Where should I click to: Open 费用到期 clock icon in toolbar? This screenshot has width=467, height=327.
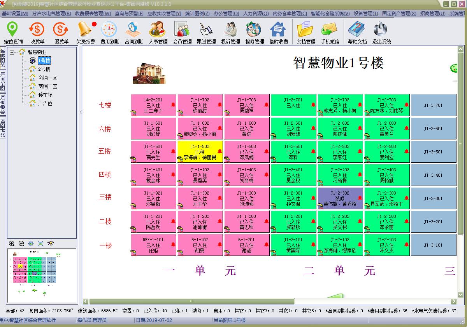[110, 32]
